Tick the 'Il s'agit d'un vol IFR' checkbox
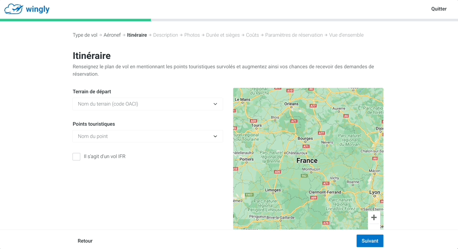Viewport: 458px width, 249px height. tap(76, 157)
